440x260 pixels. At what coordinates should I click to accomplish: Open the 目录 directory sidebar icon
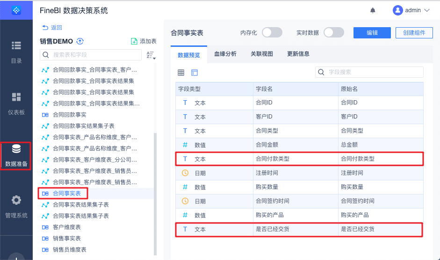pos(16,46)
